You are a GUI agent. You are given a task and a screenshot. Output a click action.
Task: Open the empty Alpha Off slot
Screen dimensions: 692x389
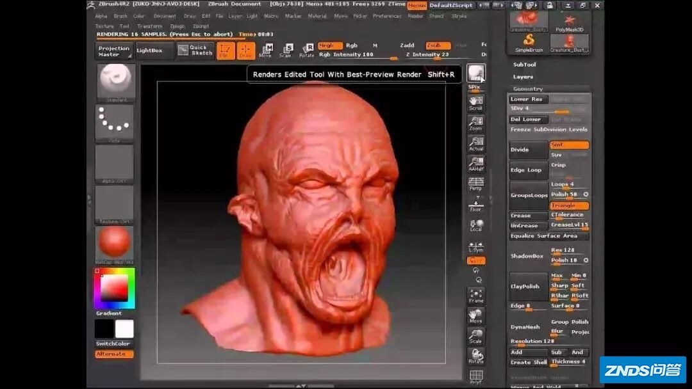114,164
